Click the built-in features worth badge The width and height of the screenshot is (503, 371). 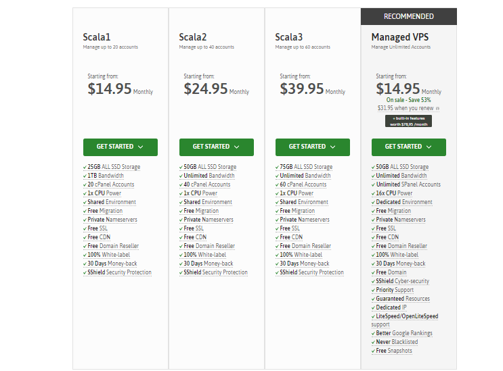pos(408,121)
